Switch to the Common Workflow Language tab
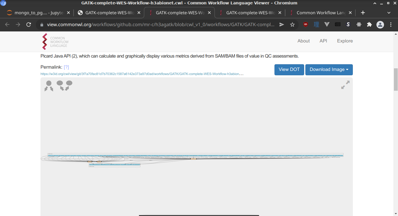398x216 pixels. [x=320, y=13]
